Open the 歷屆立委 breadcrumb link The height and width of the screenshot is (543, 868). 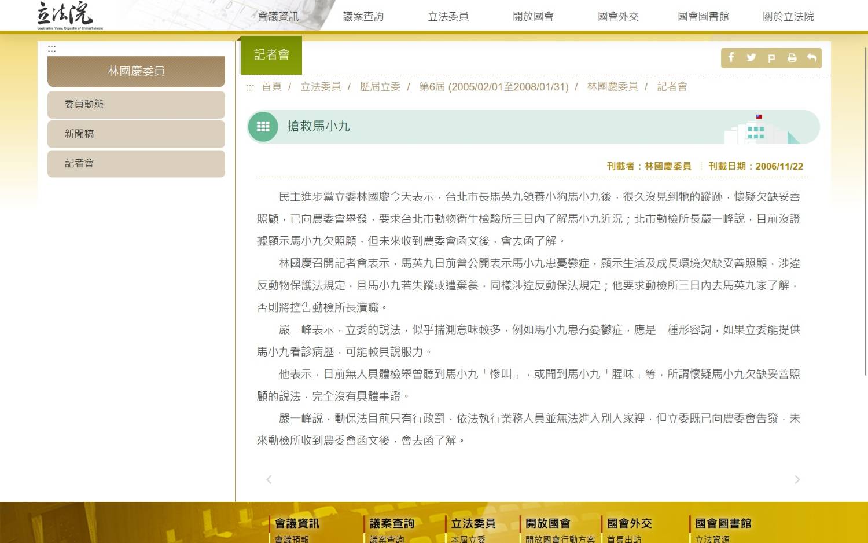pos(380,86)
